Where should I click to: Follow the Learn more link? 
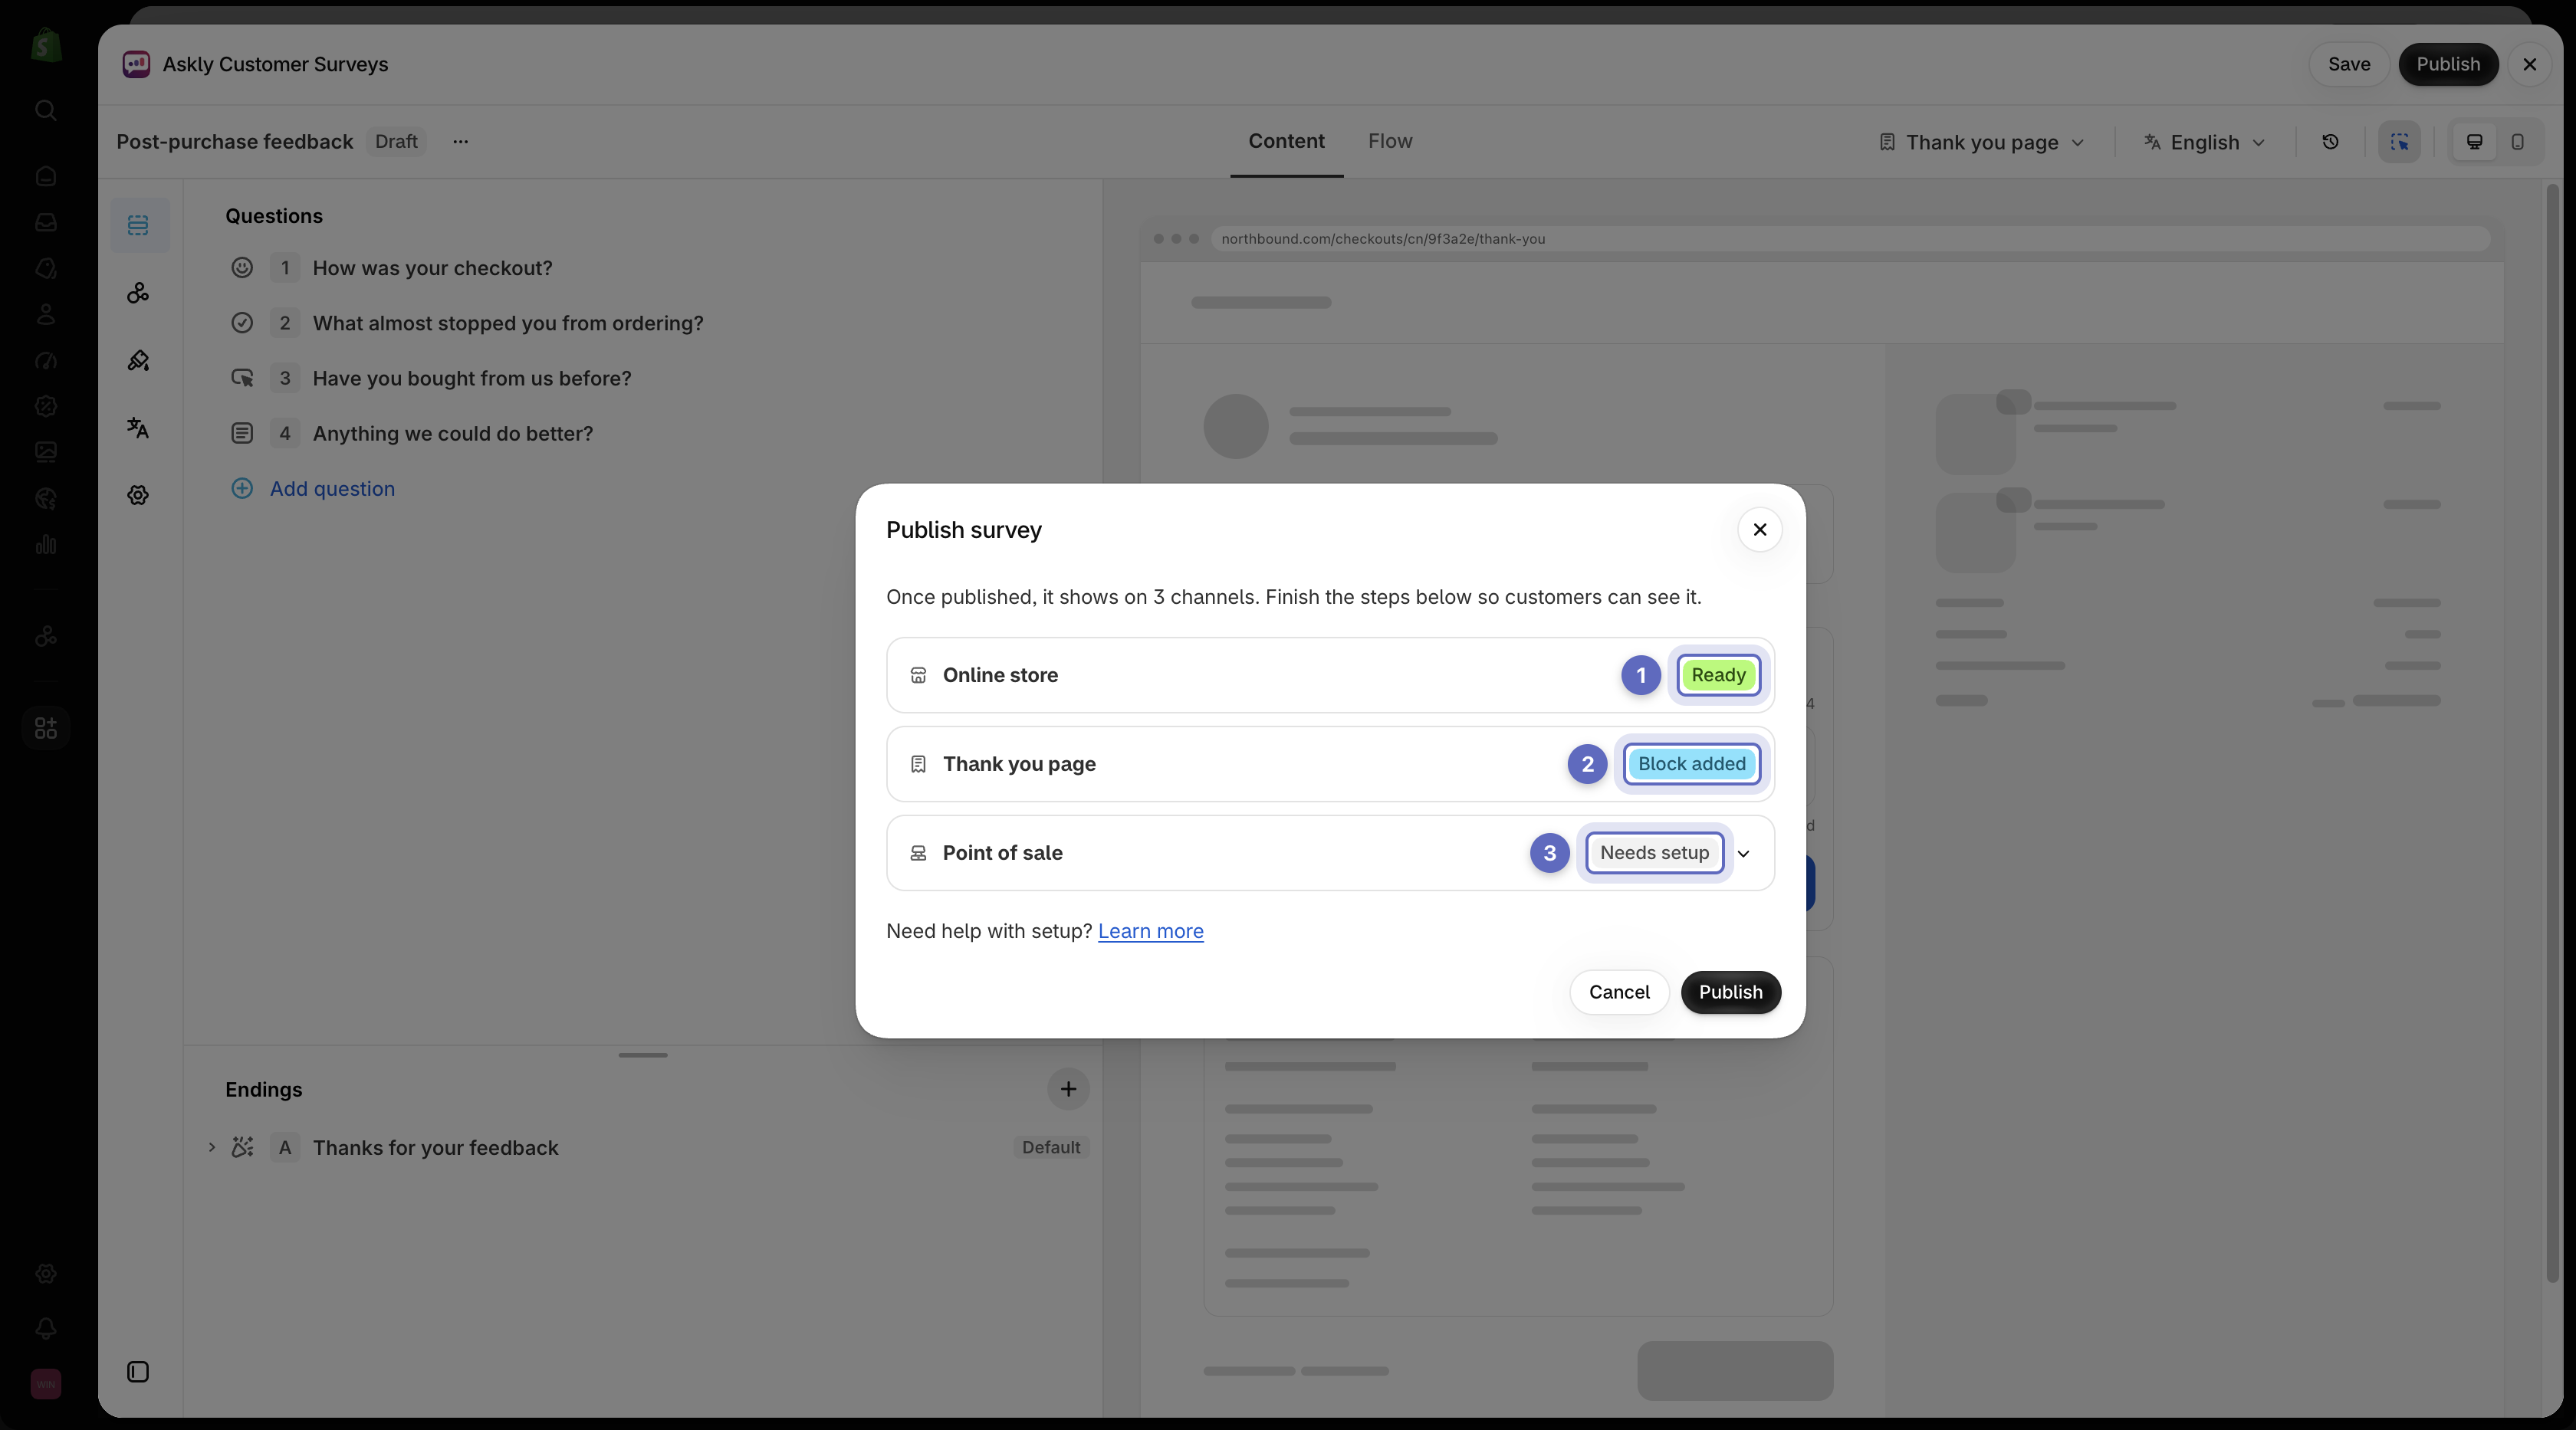1150,931
